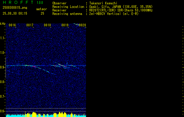Click the yellow signal level bars at bottom
The image size is (184, 117).
(x=46, y=114)
